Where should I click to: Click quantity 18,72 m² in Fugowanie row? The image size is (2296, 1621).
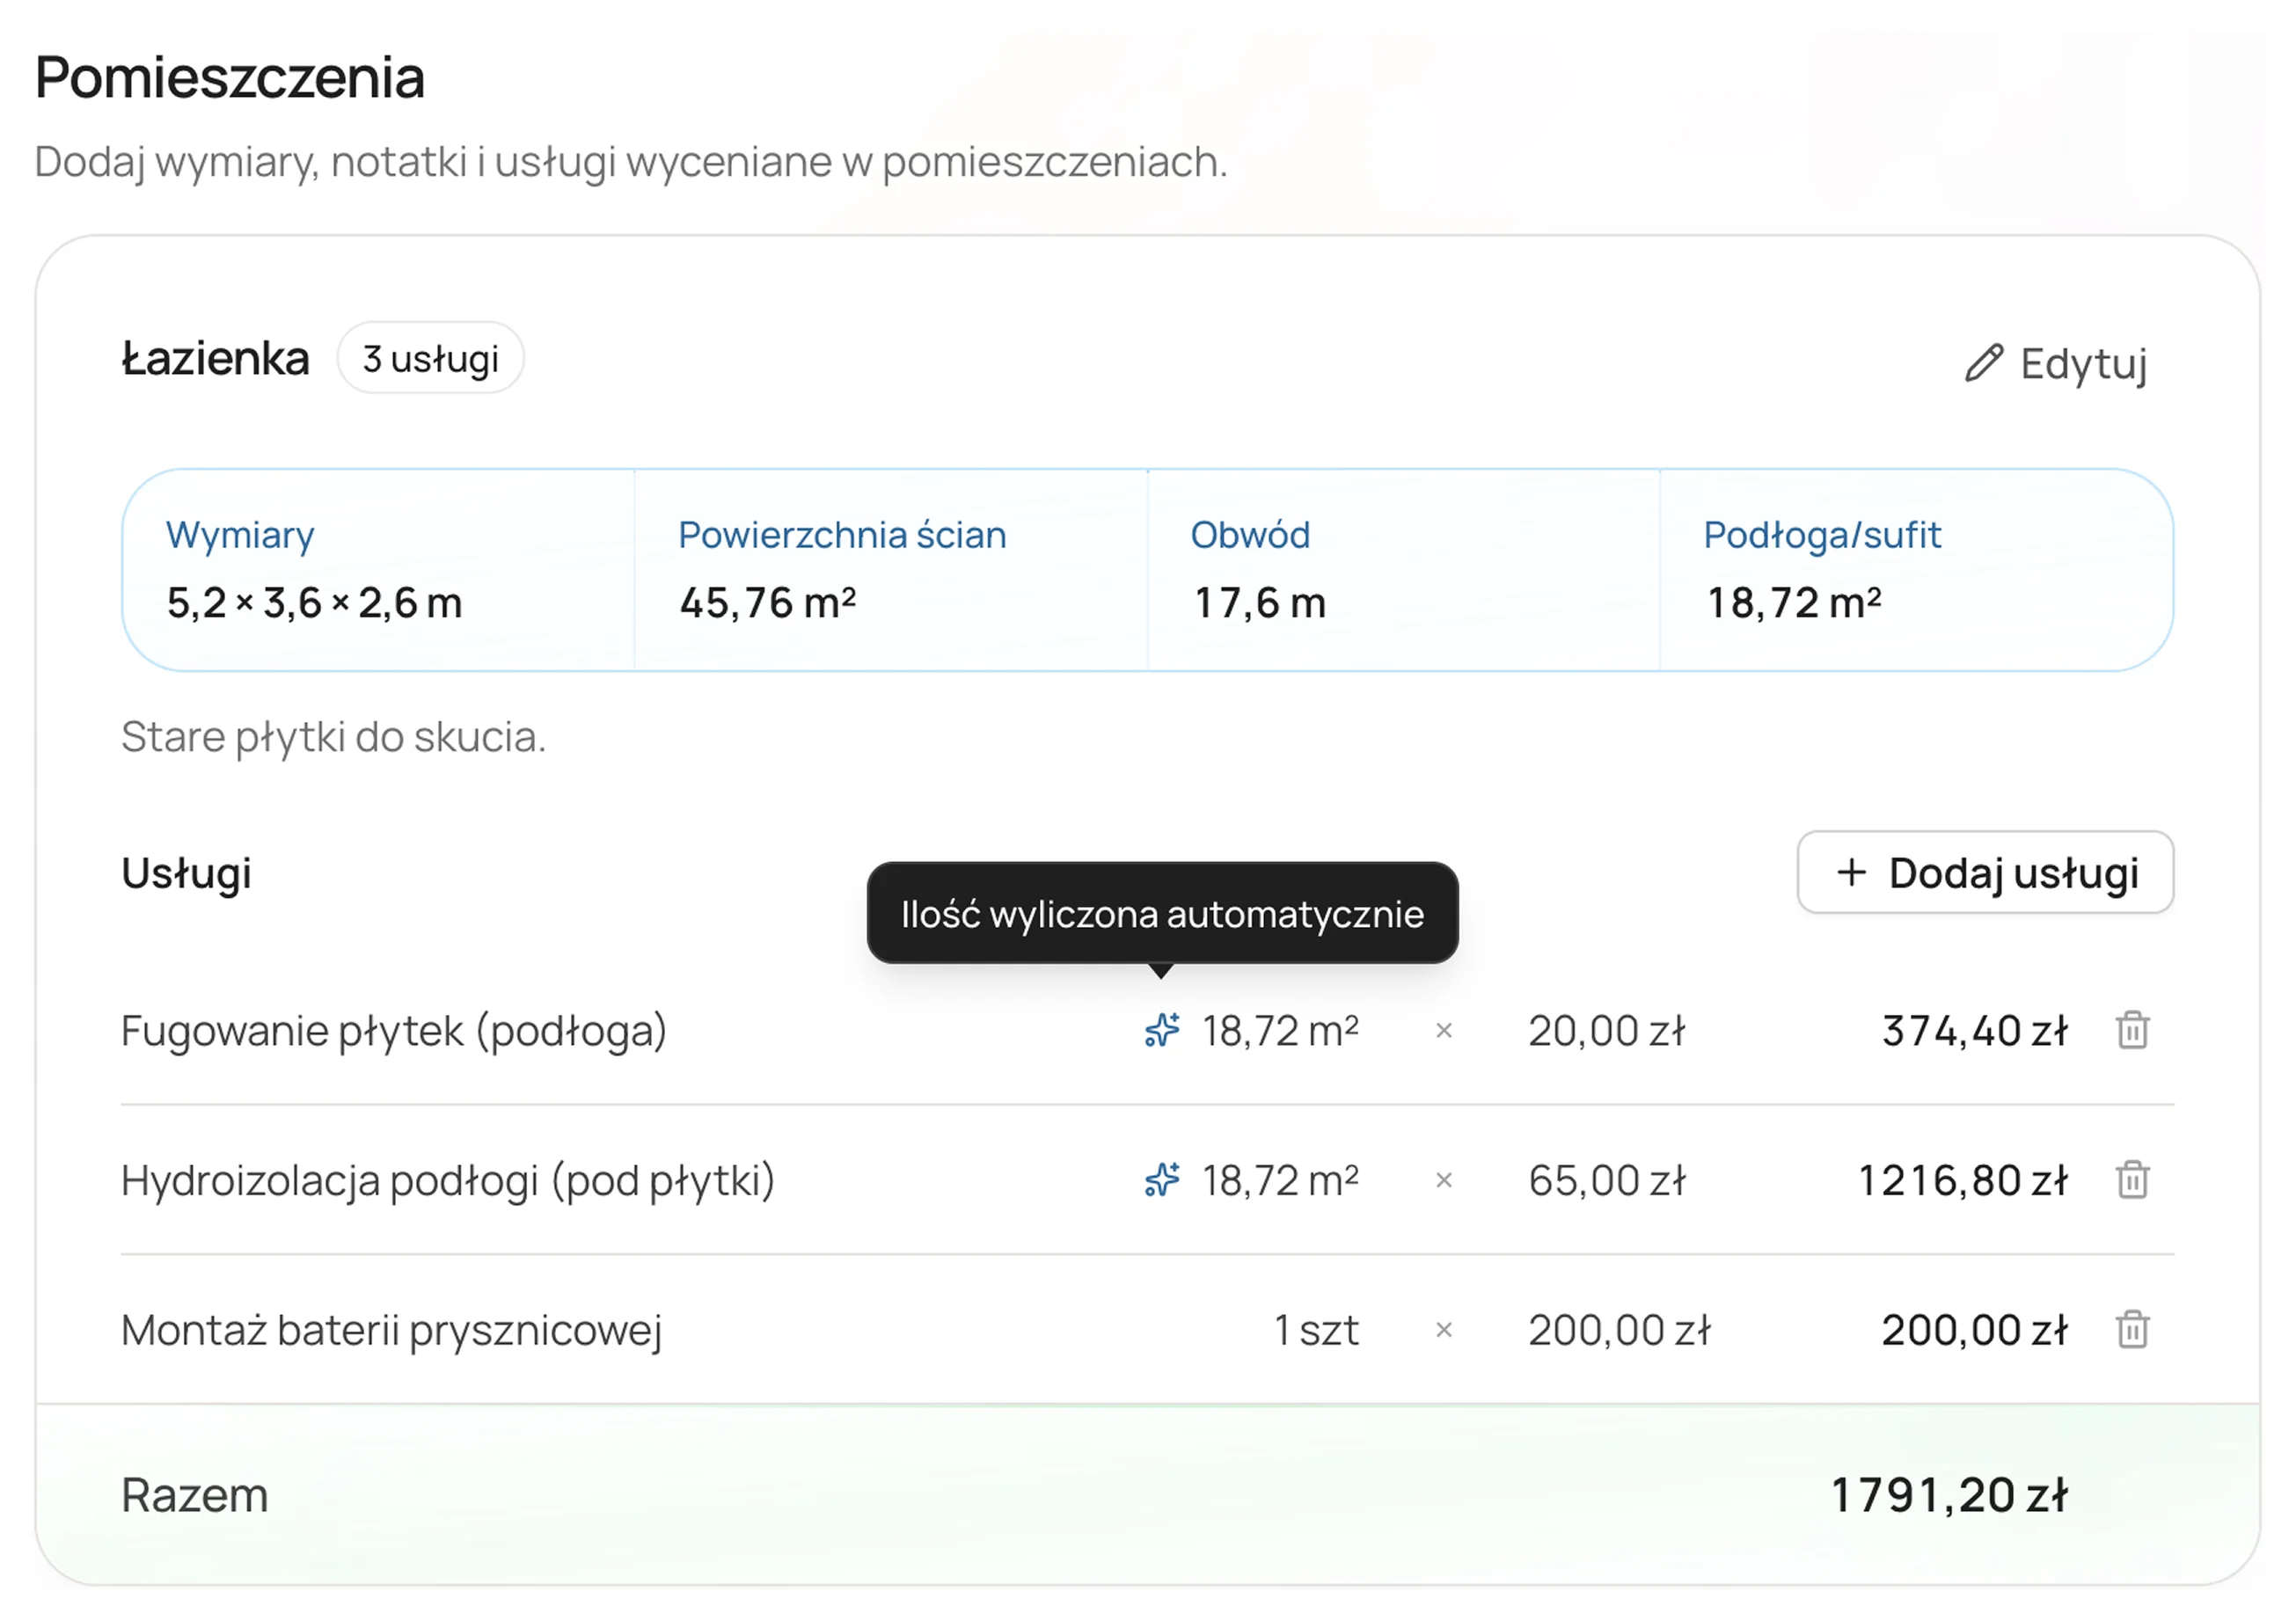(1280, 1031)
